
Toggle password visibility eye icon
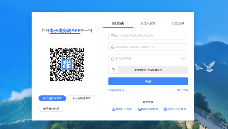click(x=183, y=59)
